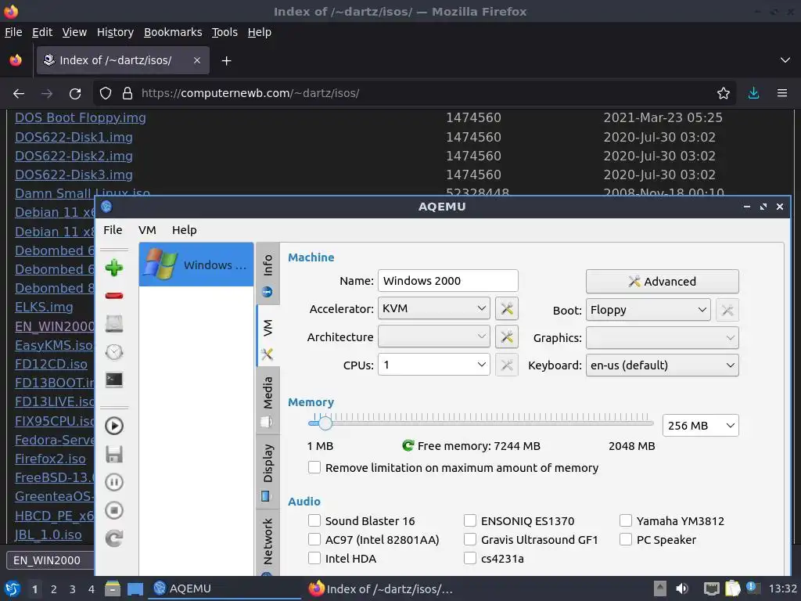Reset the virtual machine with reload arrow
Image resolution: width=801 pixels, height=601 pixels.
click(114, 538)
